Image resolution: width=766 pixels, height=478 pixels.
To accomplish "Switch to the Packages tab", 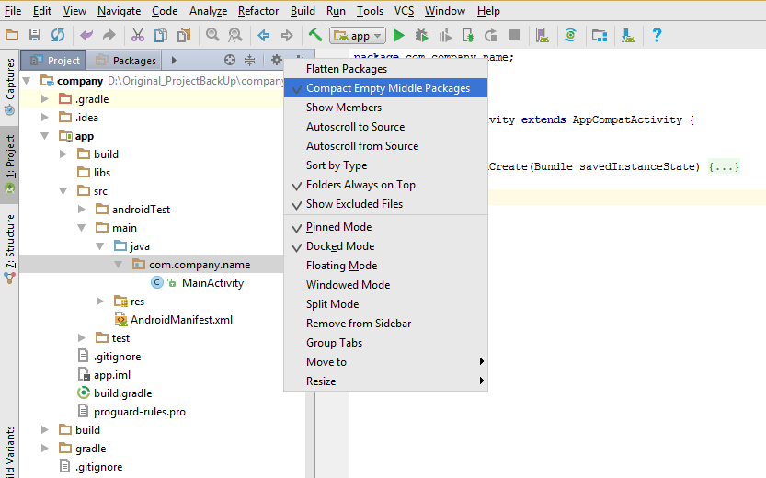I will click(127, 61).
